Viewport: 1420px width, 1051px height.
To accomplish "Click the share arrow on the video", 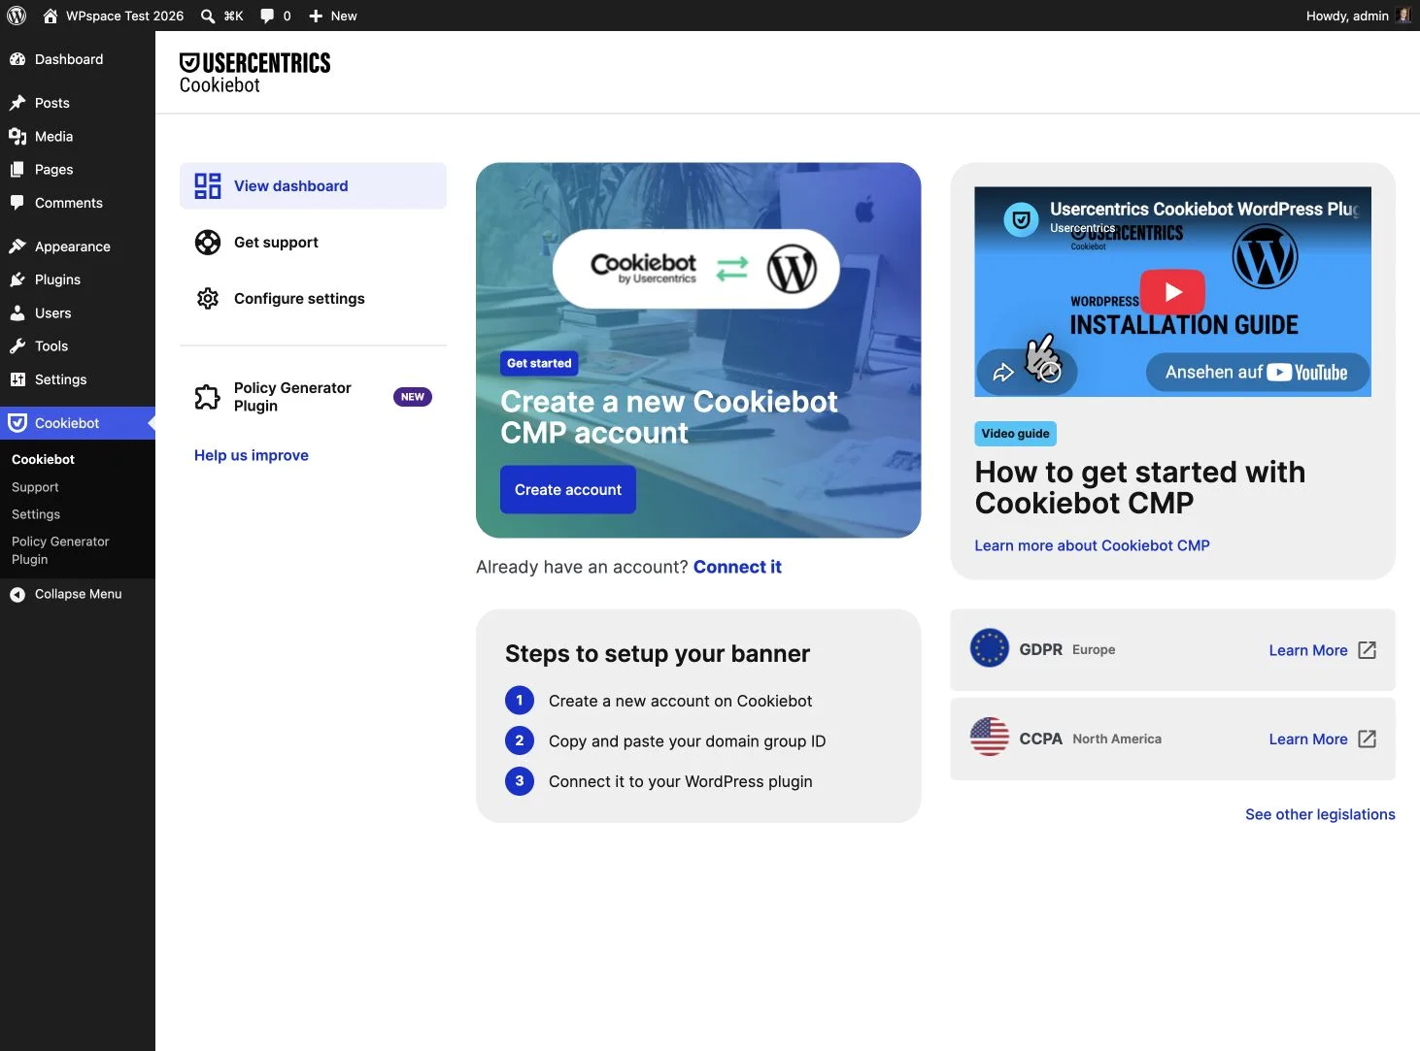I will (1003, 373).
